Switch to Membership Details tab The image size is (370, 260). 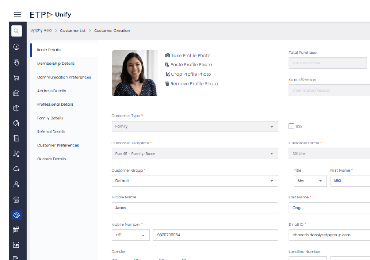tap(56, 64)
